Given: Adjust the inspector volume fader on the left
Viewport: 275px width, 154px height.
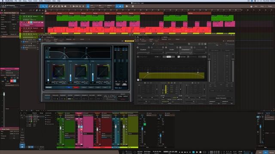Looking at the screenshot, I should click(x=4, y=94).
